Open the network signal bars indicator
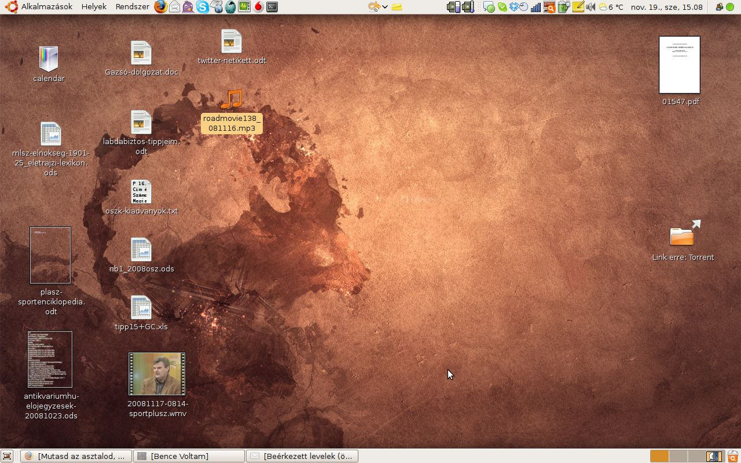 coord(535,8)
